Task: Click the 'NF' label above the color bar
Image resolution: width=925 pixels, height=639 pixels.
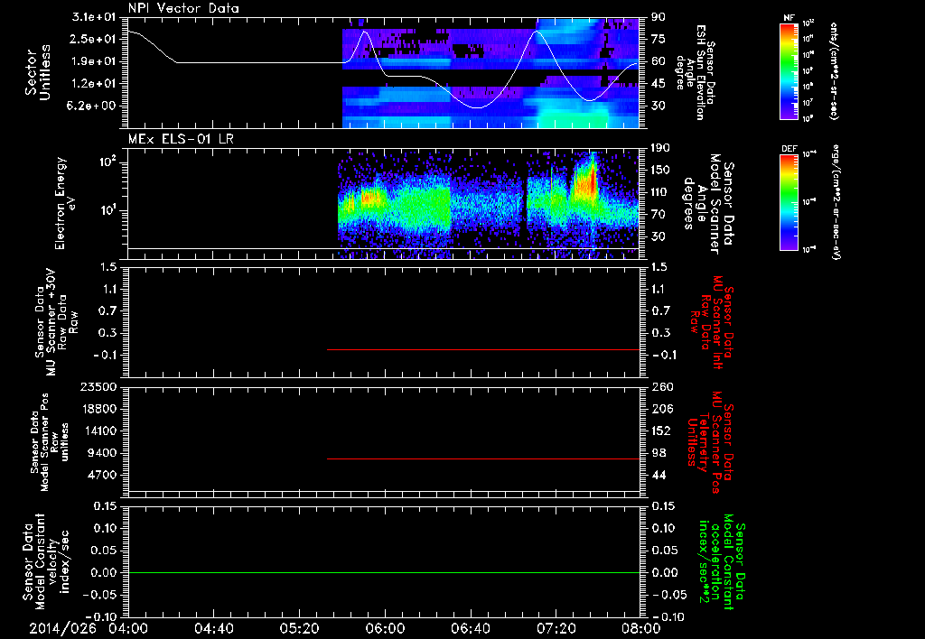Action: 789,18
